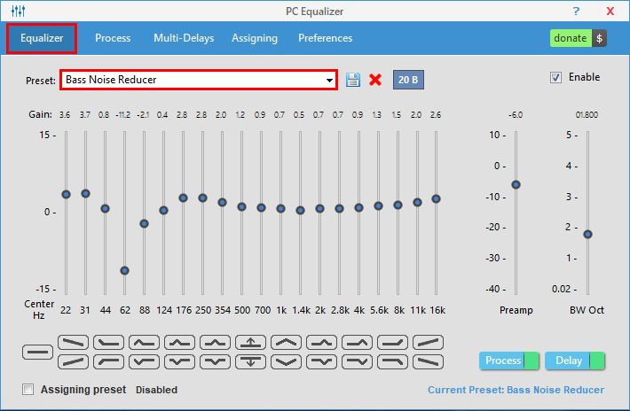Apply the downward slope curve in the lower icon row
This screenshot has width=630, height=411.
[428, 361]
